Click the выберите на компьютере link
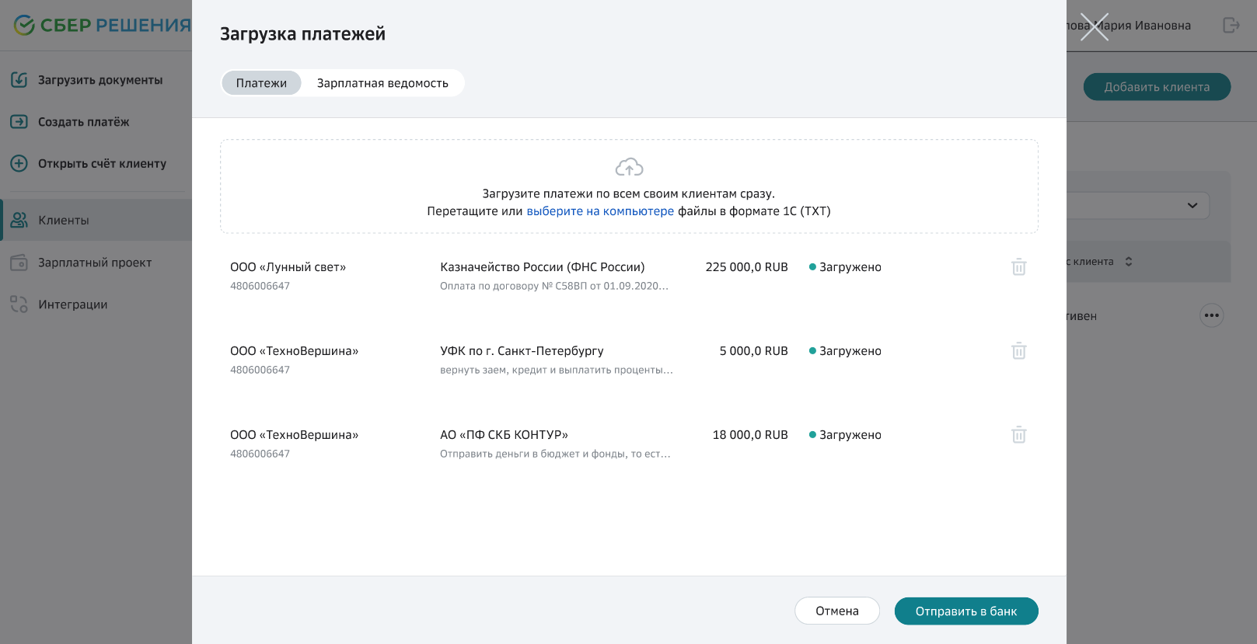 (600, 211)
